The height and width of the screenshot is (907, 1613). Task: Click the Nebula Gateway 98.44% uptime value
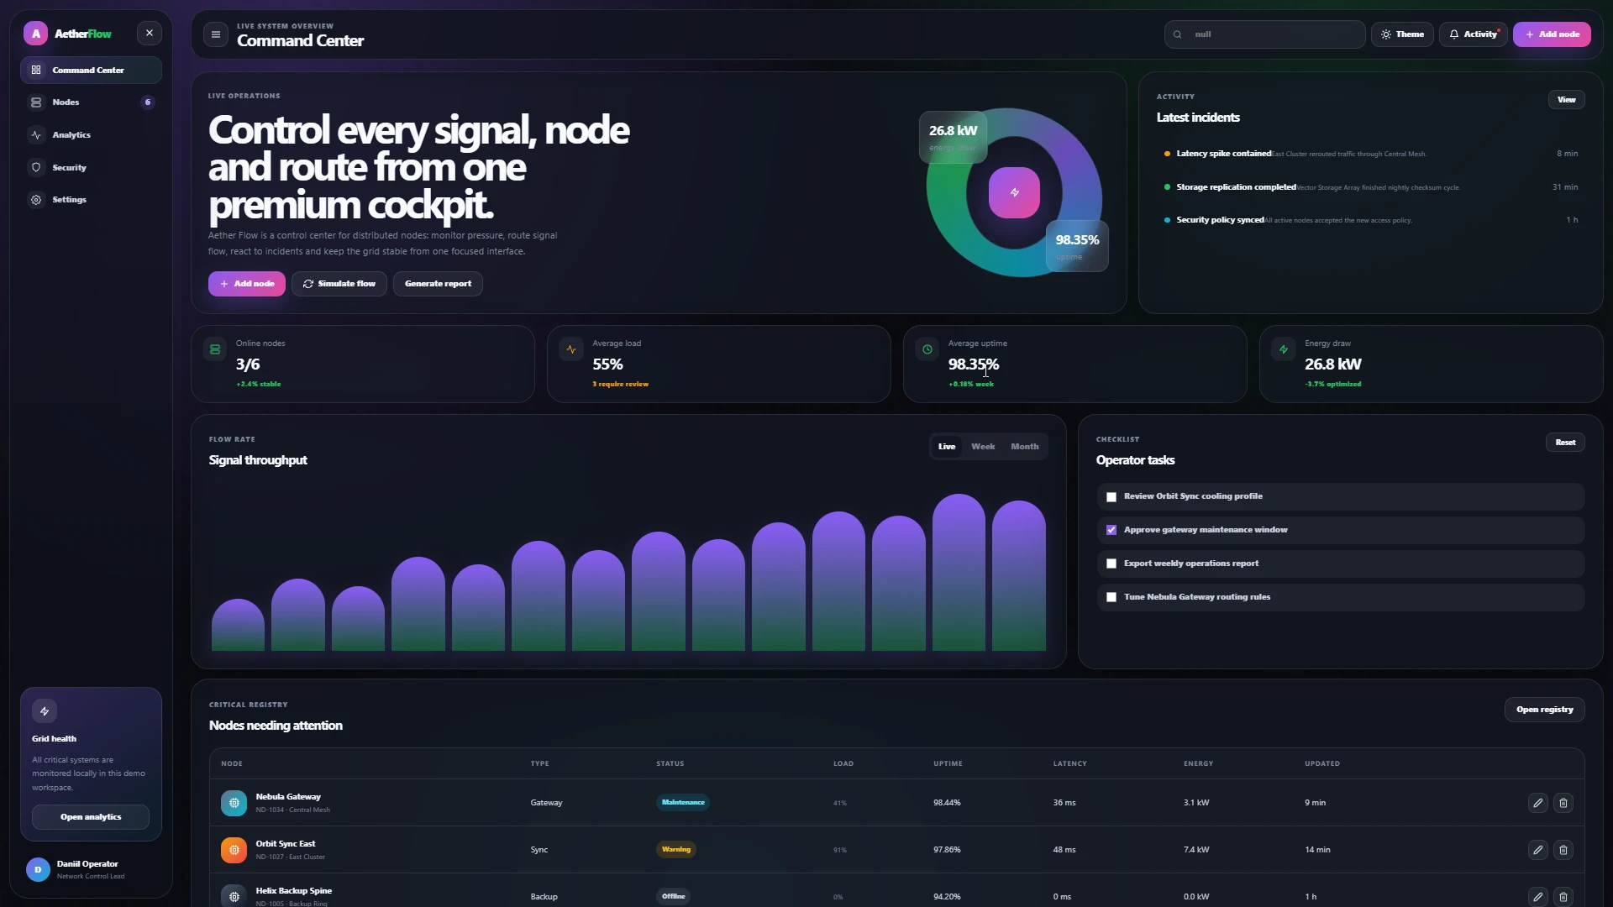(x=947, y=803)
